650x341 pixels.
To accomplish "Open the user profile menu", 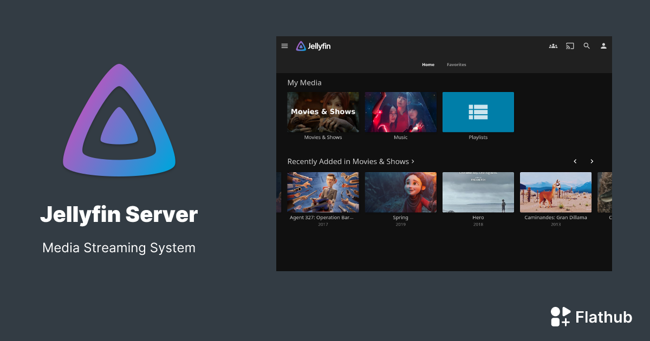I will 603,46.
